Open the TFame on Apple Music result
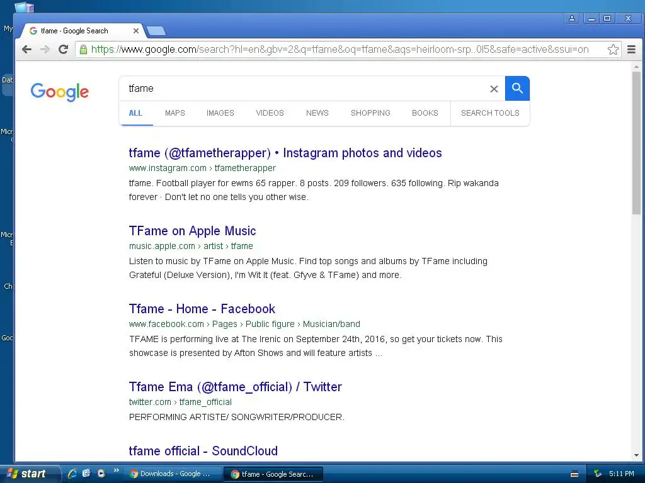 (192, 231)
